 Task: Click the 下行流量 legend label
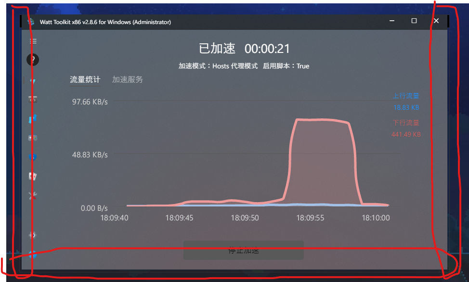[x=405, y=123]
